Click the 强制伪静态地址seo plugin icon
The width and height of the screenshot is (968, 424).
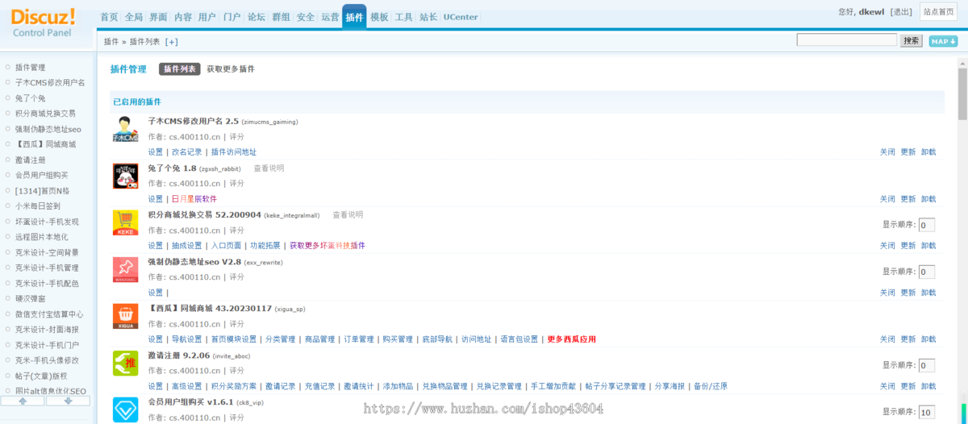125,269
